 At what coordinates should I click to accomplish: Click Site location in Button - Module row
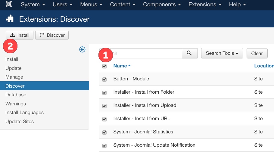coord(258,79)
